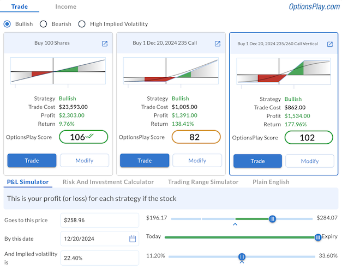Viewport: 342px width, 269px height.
Task: Click the implied volatility caret marker
Action: pos(242,262)
